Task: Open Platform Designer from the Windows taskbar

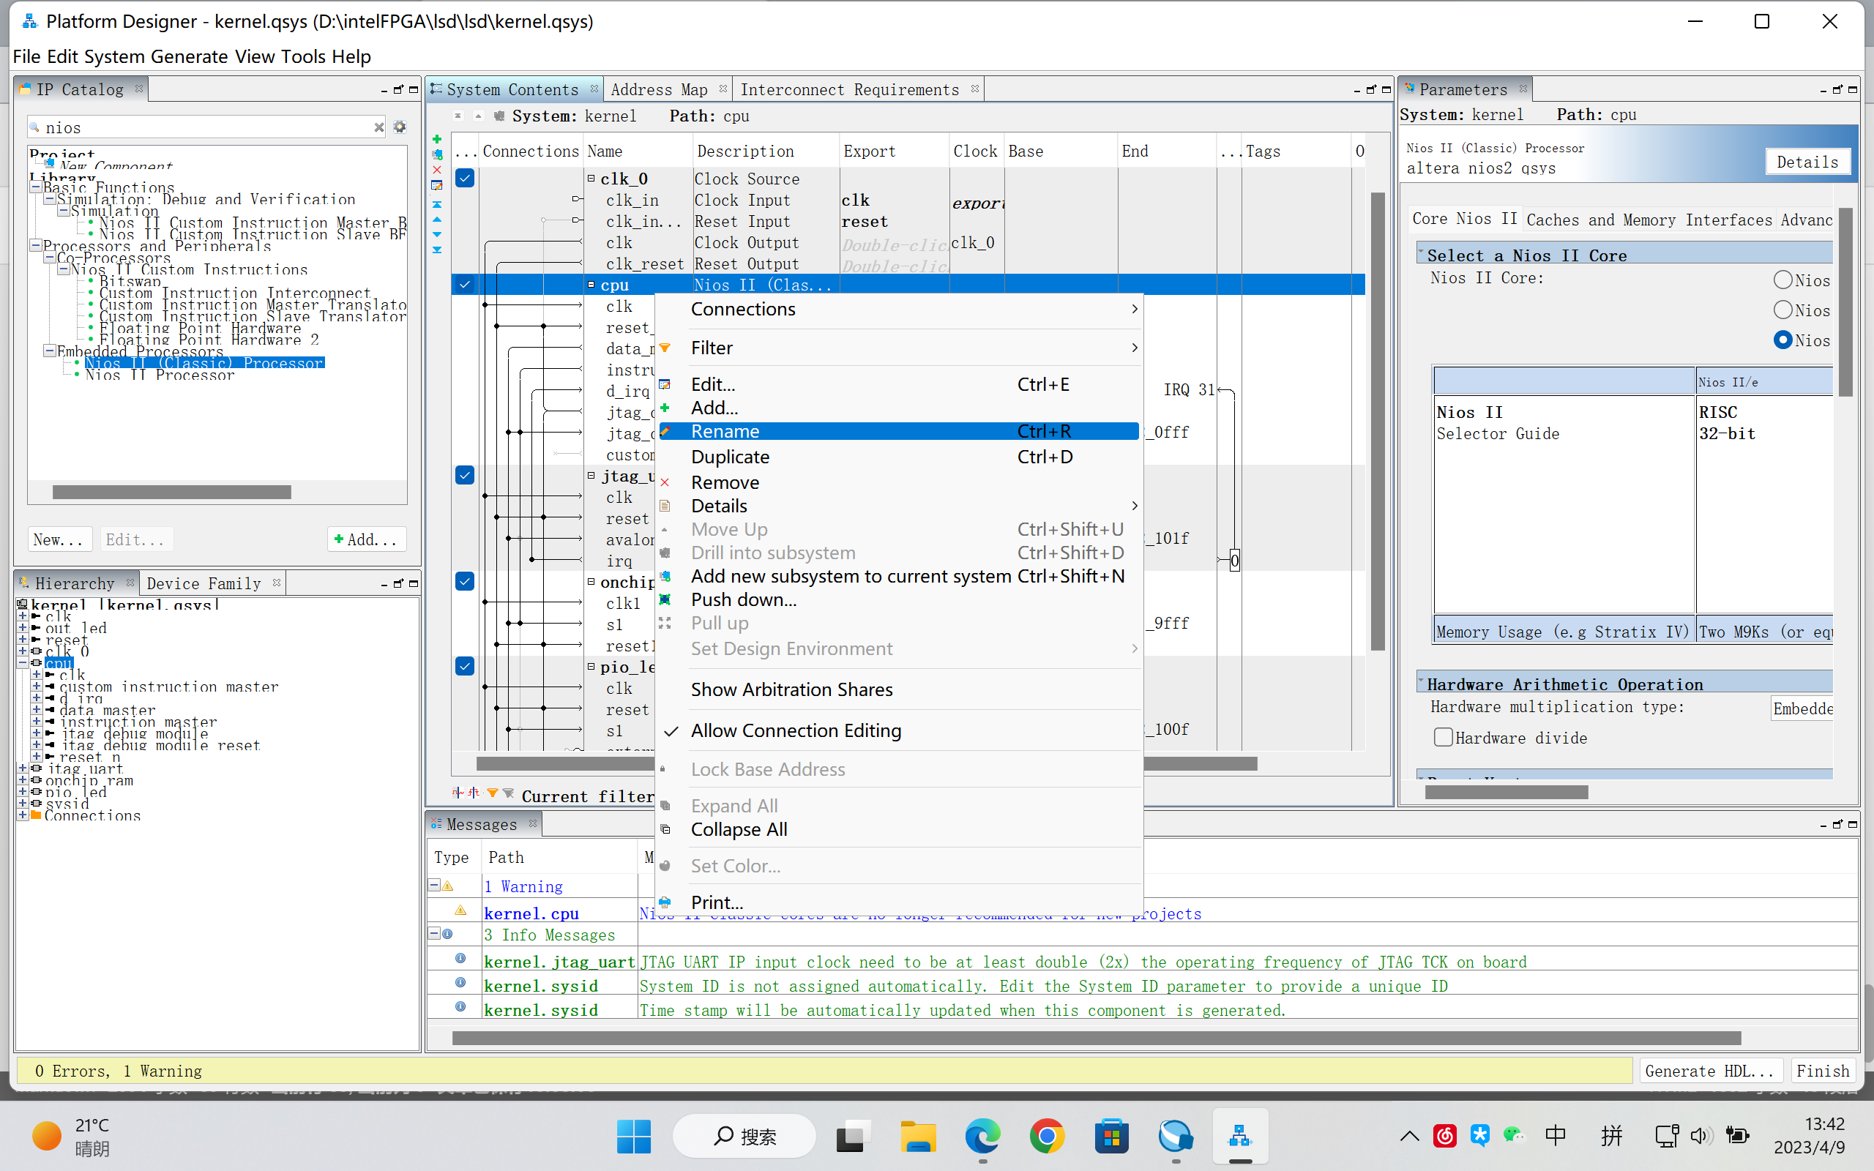Action: click(x=1240, y=1136)
